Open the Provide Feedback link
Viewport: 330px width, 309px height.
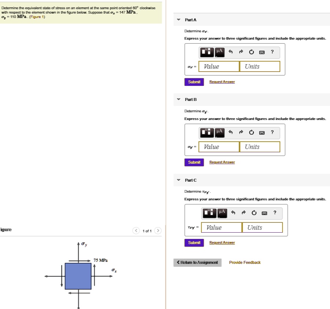[245, 262]
